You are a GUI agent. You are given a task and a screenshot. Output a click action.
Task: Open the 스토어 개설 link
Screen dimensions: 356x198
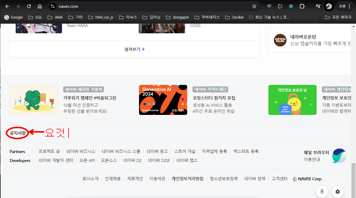(184, 151)
